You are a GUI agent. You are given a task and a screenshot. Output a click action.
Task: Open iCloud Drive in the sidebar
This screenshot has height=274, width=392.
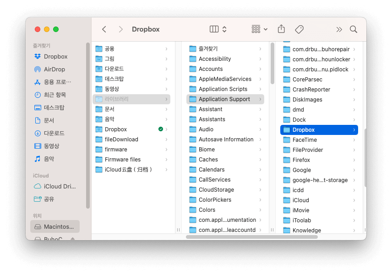55,186
